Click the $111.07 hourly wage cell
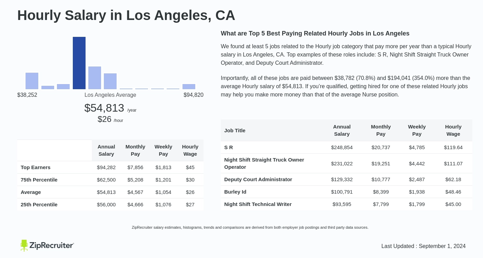This screenshot has height=258, width=483. click(x=453, y=164)
